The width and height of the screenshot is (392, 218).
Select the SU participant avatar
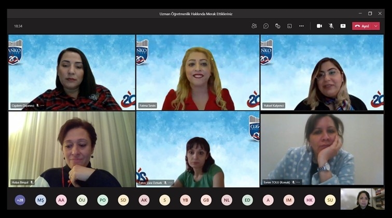330,200
